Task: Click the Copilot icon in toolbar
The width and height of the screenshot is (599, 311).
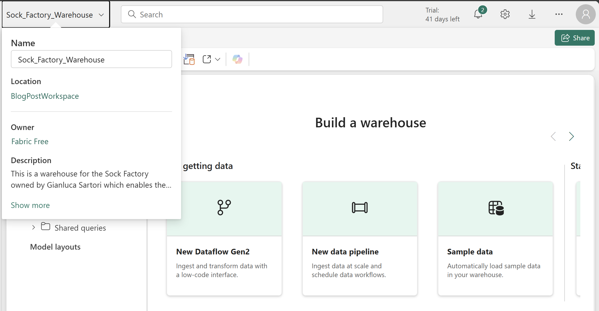Action: click(x=237, y=59)
